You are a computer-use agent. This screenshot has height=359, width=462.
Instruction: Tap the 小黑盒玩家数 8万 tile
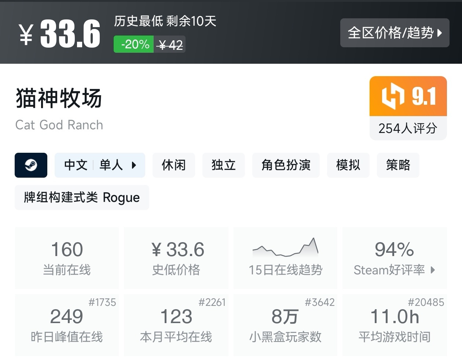(285, 325)
